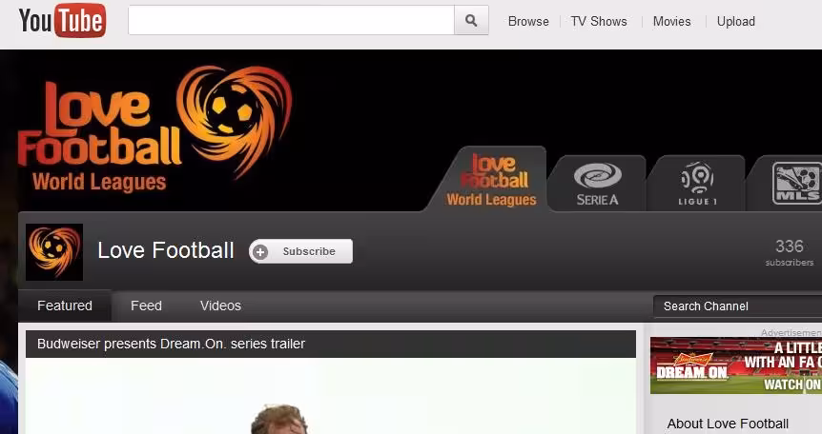Open the Serie A league tab
822x434 pixels.
[597, 184]
